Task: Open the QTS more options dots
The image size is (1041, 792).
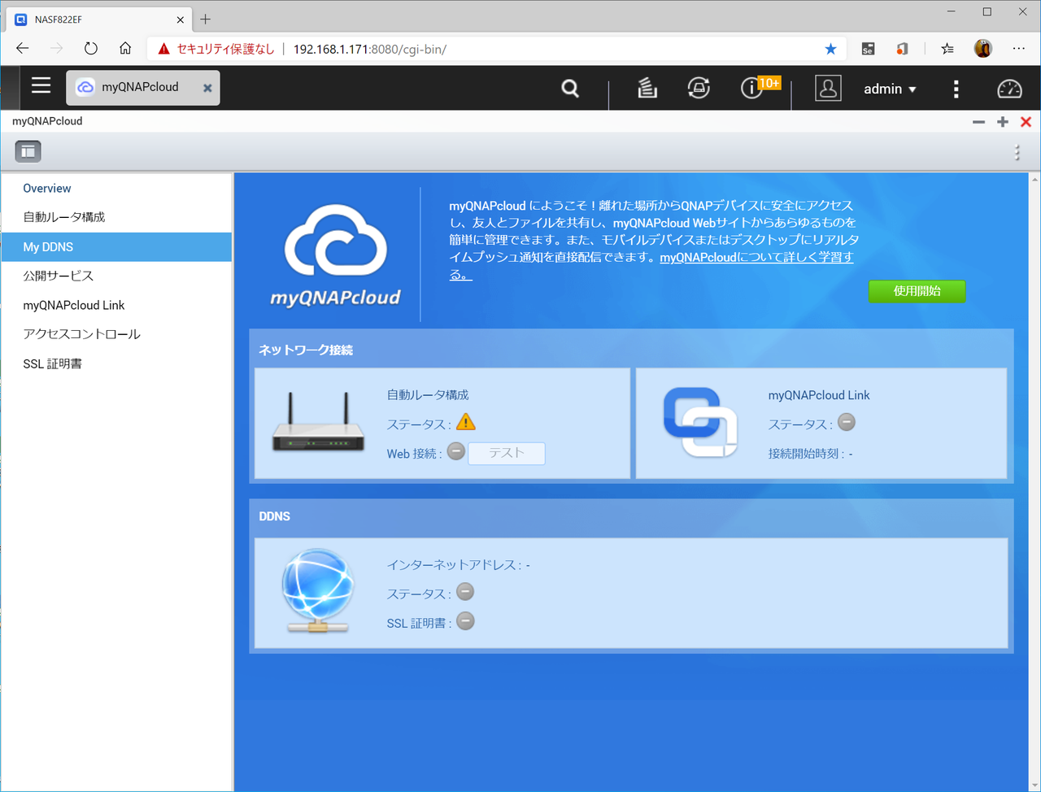Action: pyautogui.click(x=956, y=89)
